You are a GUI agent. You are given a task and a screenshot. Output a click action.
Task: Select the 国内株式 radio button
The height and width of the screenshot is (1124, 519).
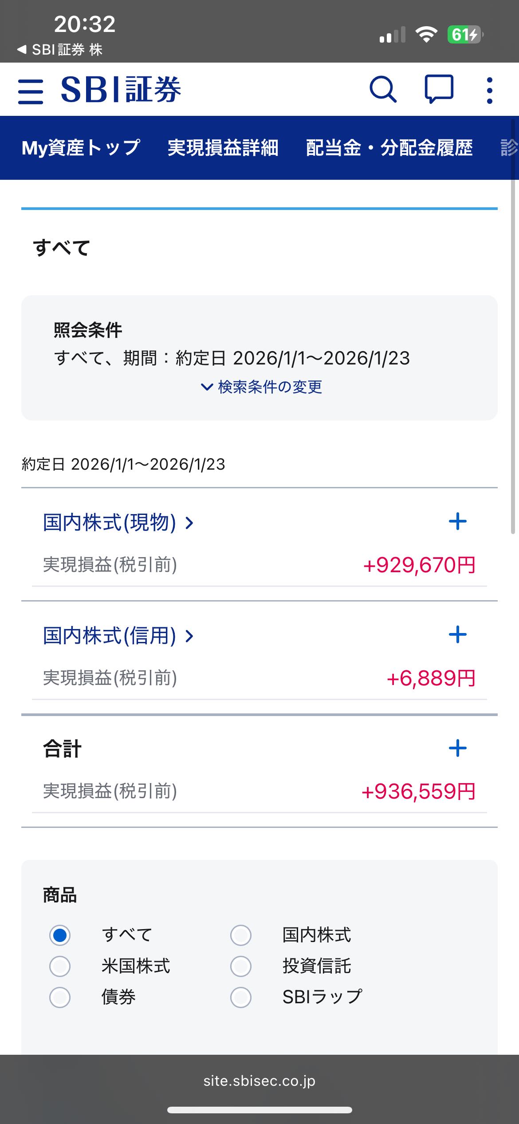point(241,935)
